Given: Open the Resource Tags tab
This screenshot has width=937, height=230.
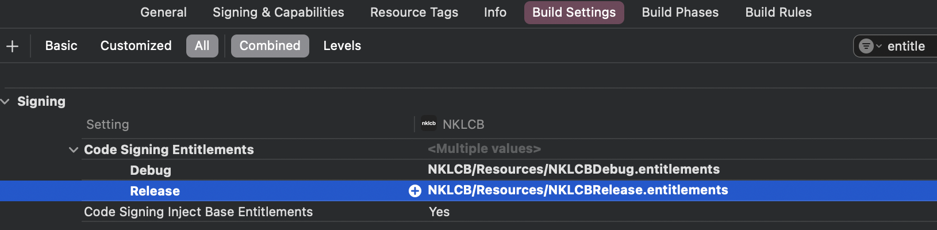Looking at the screenshot, I should (x=414, y=13).
